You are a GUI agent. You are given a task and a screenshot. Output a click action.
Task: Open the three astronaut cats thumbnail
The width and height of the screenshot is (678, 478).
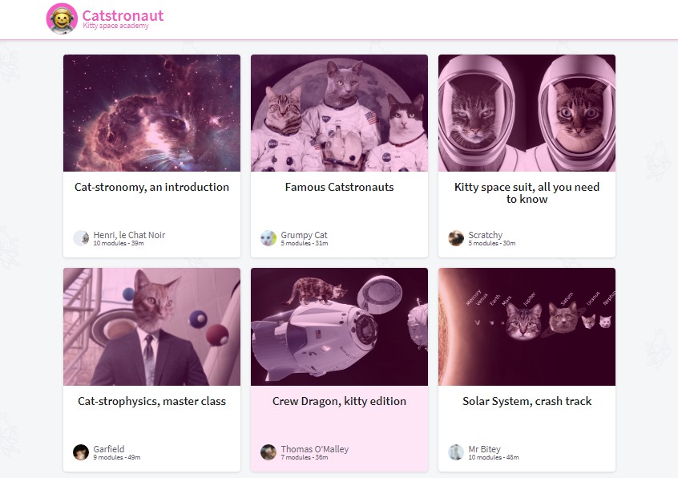340,113
